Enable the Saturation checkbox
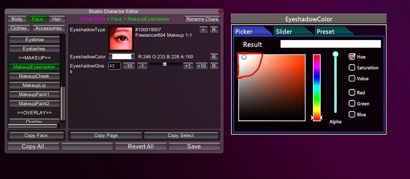 [352, 67]
